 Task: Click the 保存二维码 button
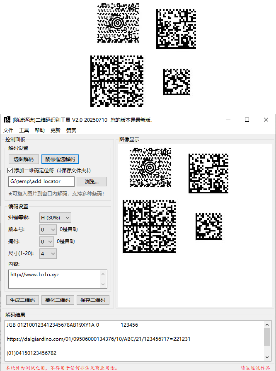coord(93,300)
